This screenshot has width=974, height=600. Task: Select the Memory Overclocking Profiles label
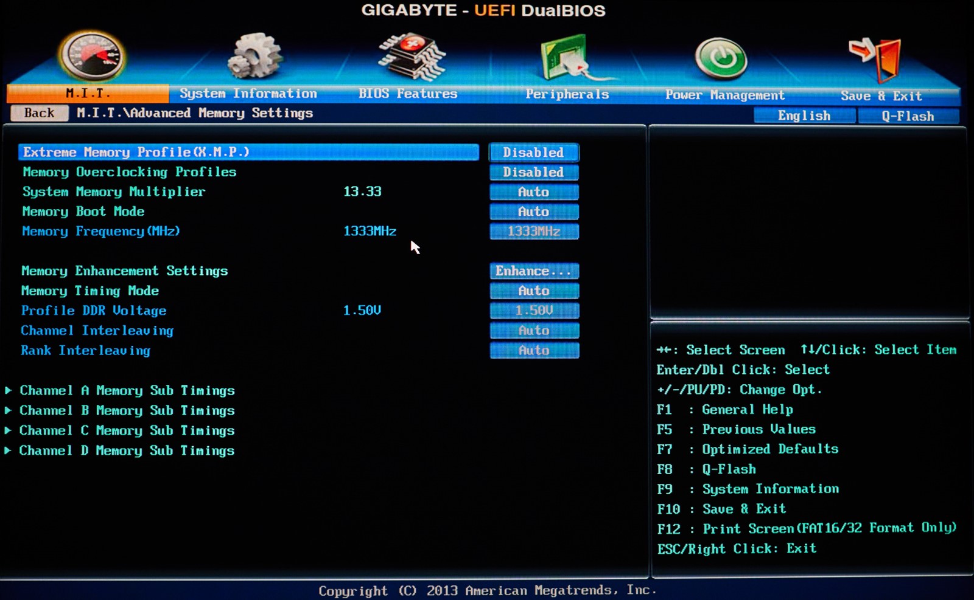click(129, 172)
